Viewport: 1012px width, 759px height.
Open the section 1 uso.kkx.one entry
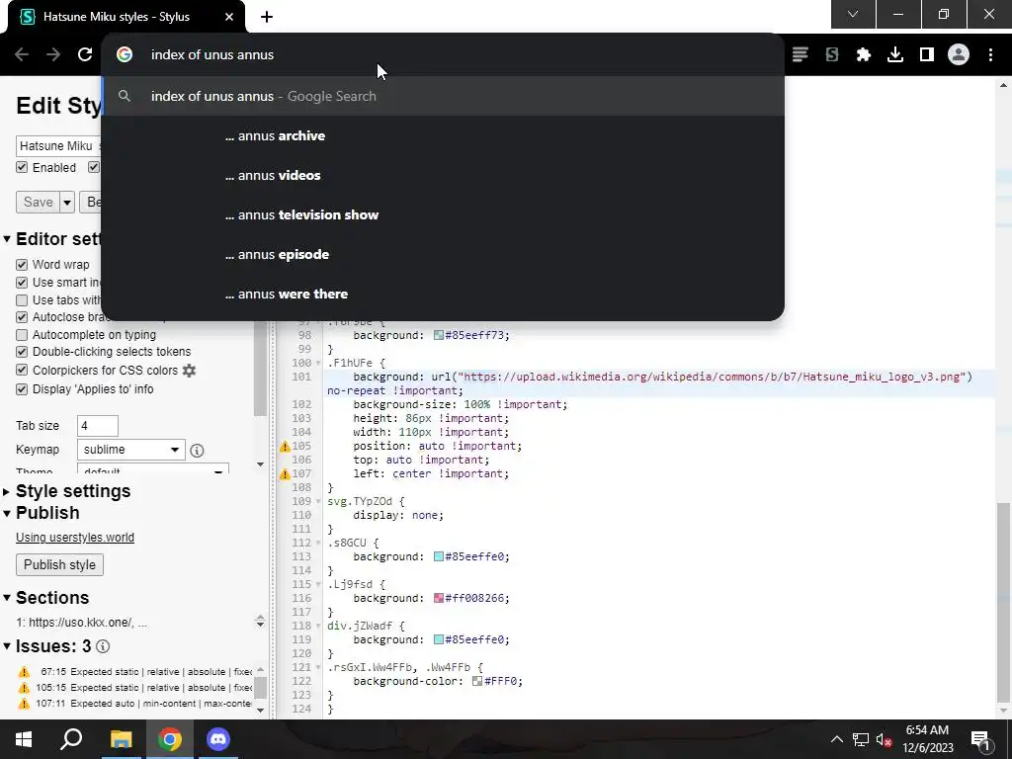[81, 623]
